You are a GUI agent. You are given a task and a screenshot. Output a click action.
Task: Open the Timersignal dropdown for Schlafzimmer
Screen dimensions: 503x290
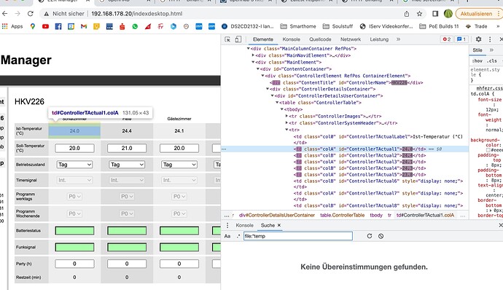[74, 180]
